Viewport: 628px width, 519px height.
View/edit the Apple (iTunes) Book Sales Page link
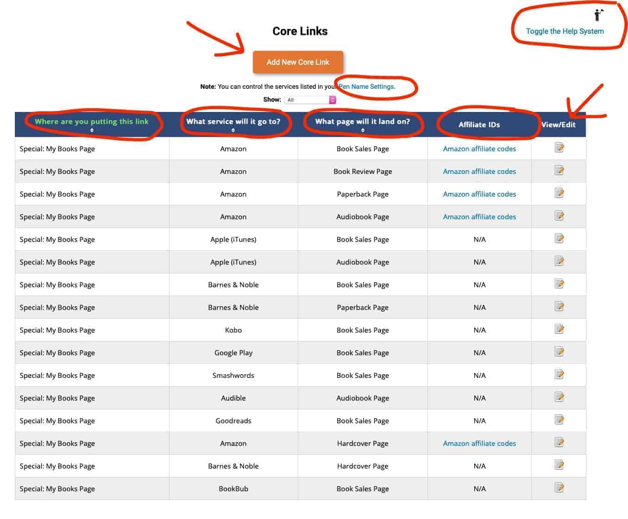pos(559,238)
